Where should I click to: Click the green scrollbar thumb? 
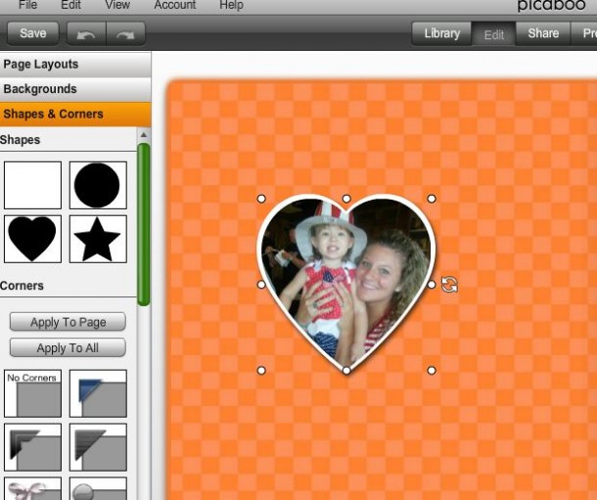[x=144, y=224]
